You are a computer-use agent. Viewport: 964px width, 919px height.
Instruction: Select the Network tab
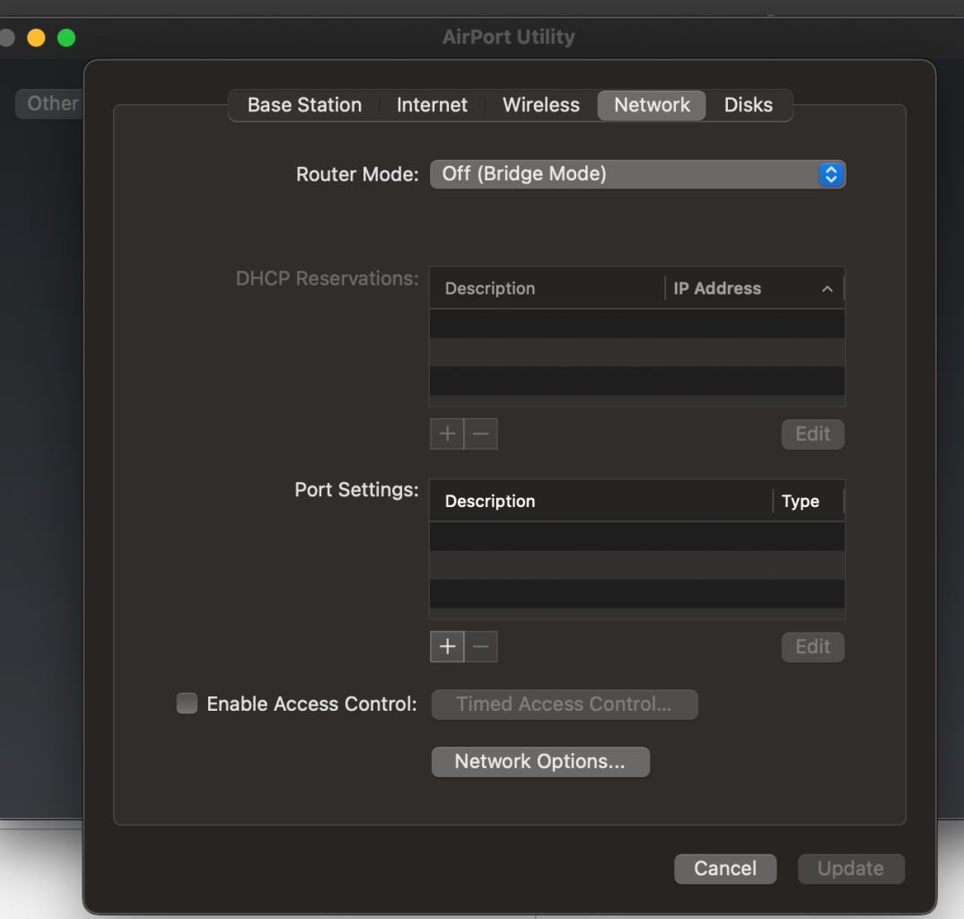click(652, 105)
